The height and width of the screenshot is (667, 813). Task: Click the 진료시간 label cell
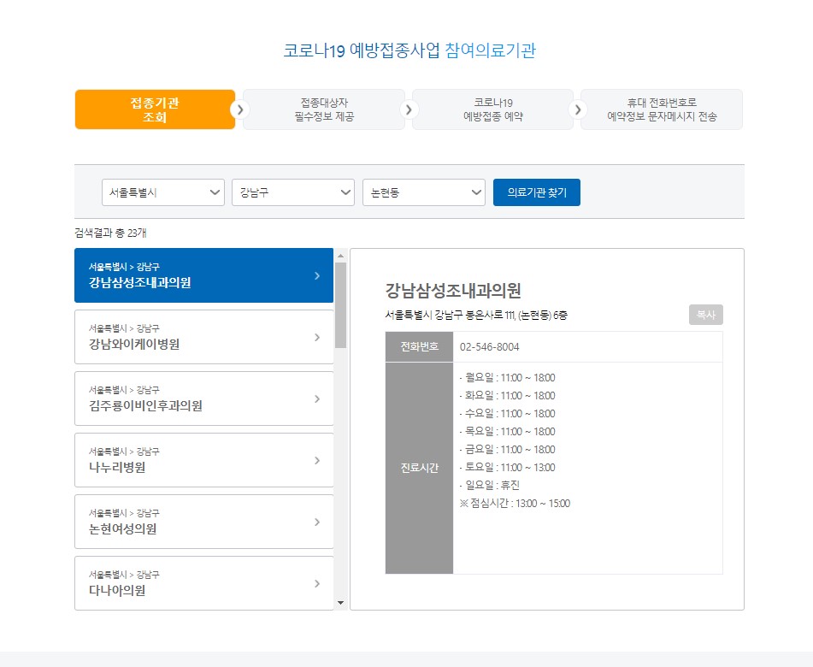point(419,468)
